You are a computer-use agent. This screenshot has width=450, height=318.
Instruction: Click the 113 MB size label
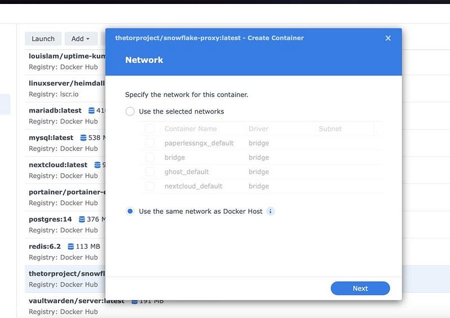[x=88, y=247]
